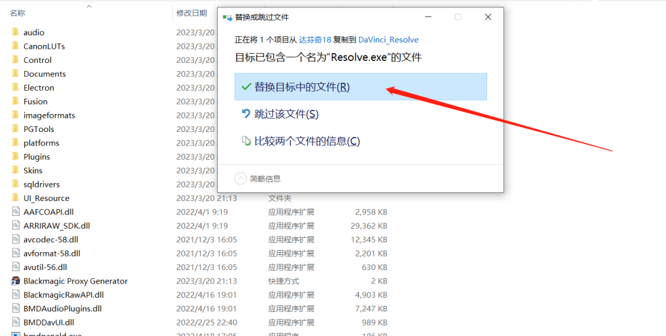The image size is (666, 336).
Task: Select the folder name UI_Resource
Action: pos(46,198)
